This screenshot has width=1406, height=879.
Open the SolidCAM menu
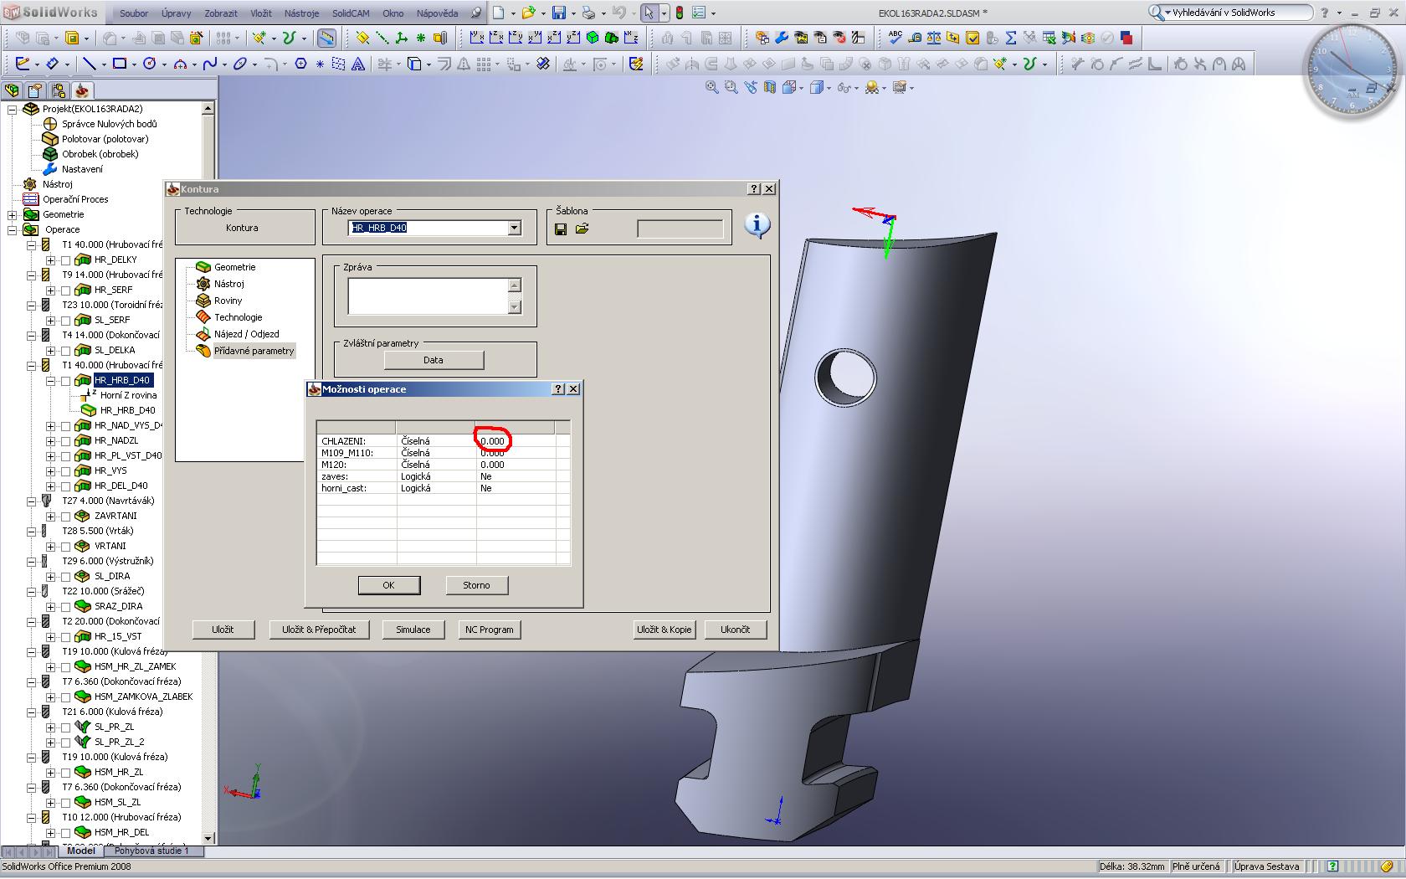click(x=351, y=13)
